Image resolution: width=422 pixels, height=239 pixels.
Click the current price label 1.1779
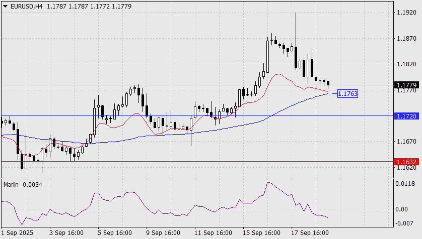pyautogui.click(x=407, y=85)
